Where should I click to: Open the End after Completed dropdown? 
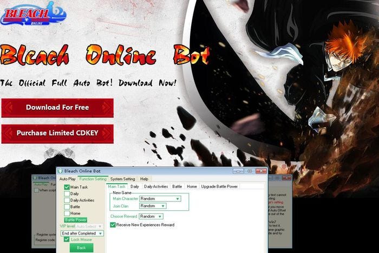(x=82, y=233)
